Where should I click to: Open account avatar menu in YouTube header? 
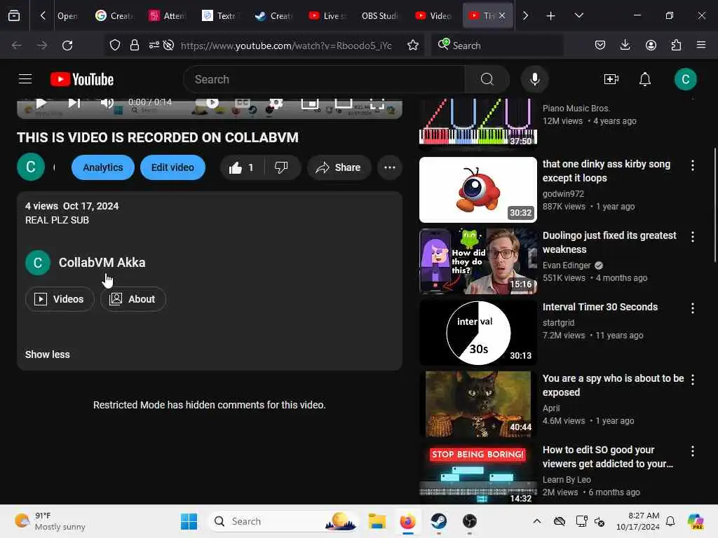[686, 79]
